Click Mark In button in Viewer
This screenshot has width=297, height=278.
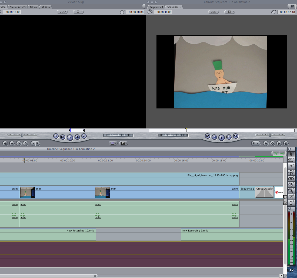pos(33,143)
